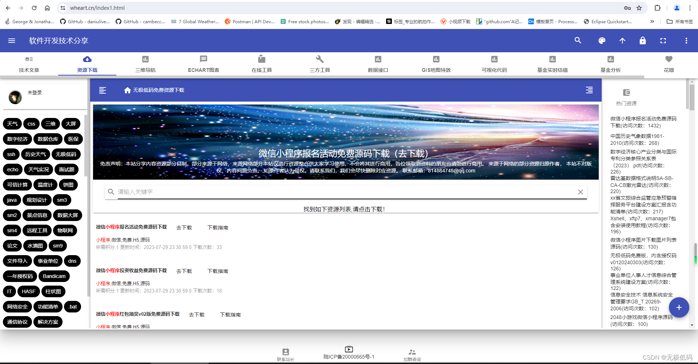Open hot resource 中国历史气象数据1981-2010
This screenshot has width=698, height=364.
pos(638,140)
